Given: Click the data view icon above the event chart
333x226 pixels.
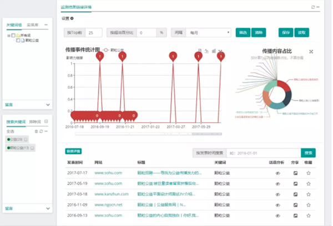Looking at the screenshot, I should pyautogui.click(x=200, y=51).
